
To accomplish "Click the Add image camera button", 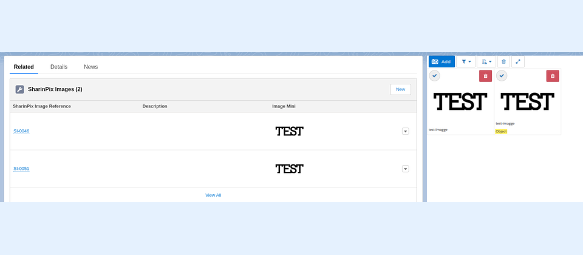I will click(x=442, y=61).
